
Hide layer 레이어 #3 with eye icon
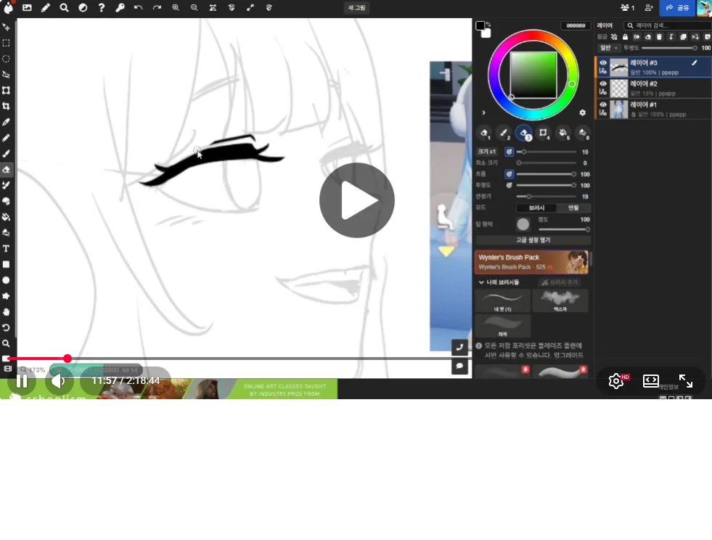point(603,63)
